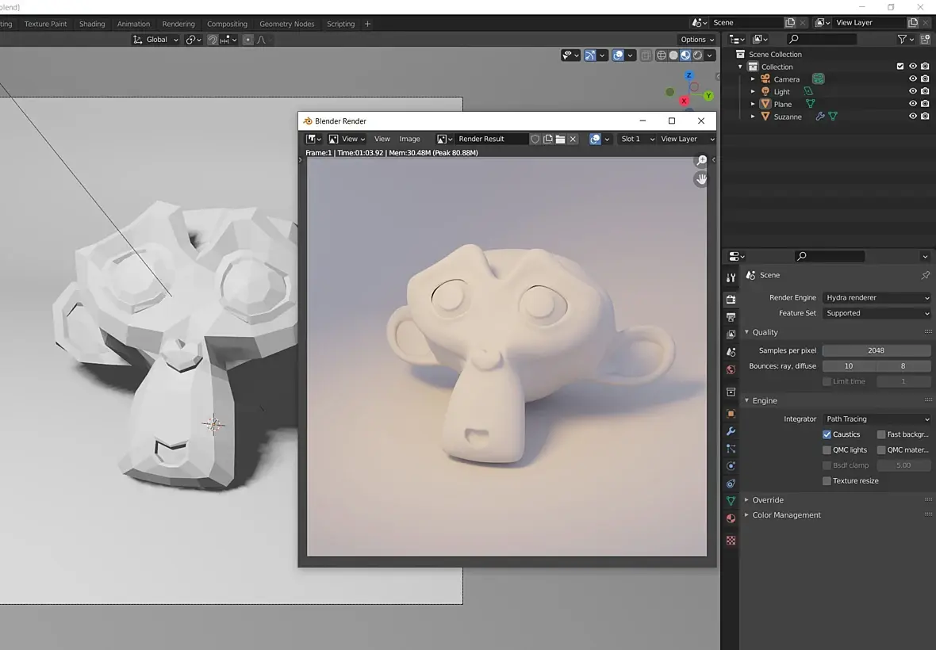Expand the Color Management panel
The image size is (936, 650).
click(786, 515)
